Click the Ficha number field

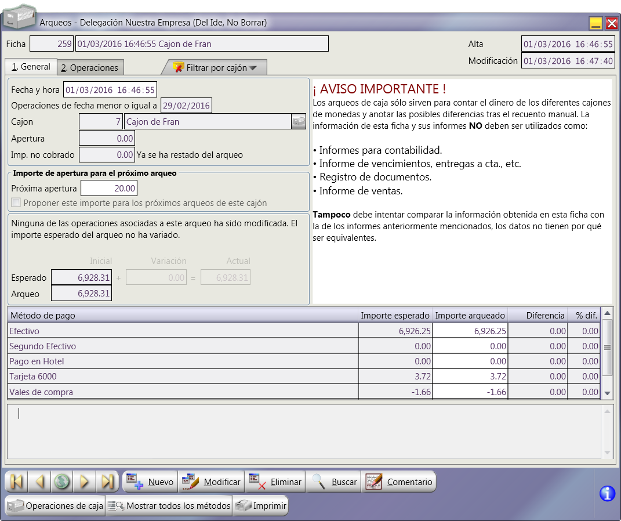point(52,44)
